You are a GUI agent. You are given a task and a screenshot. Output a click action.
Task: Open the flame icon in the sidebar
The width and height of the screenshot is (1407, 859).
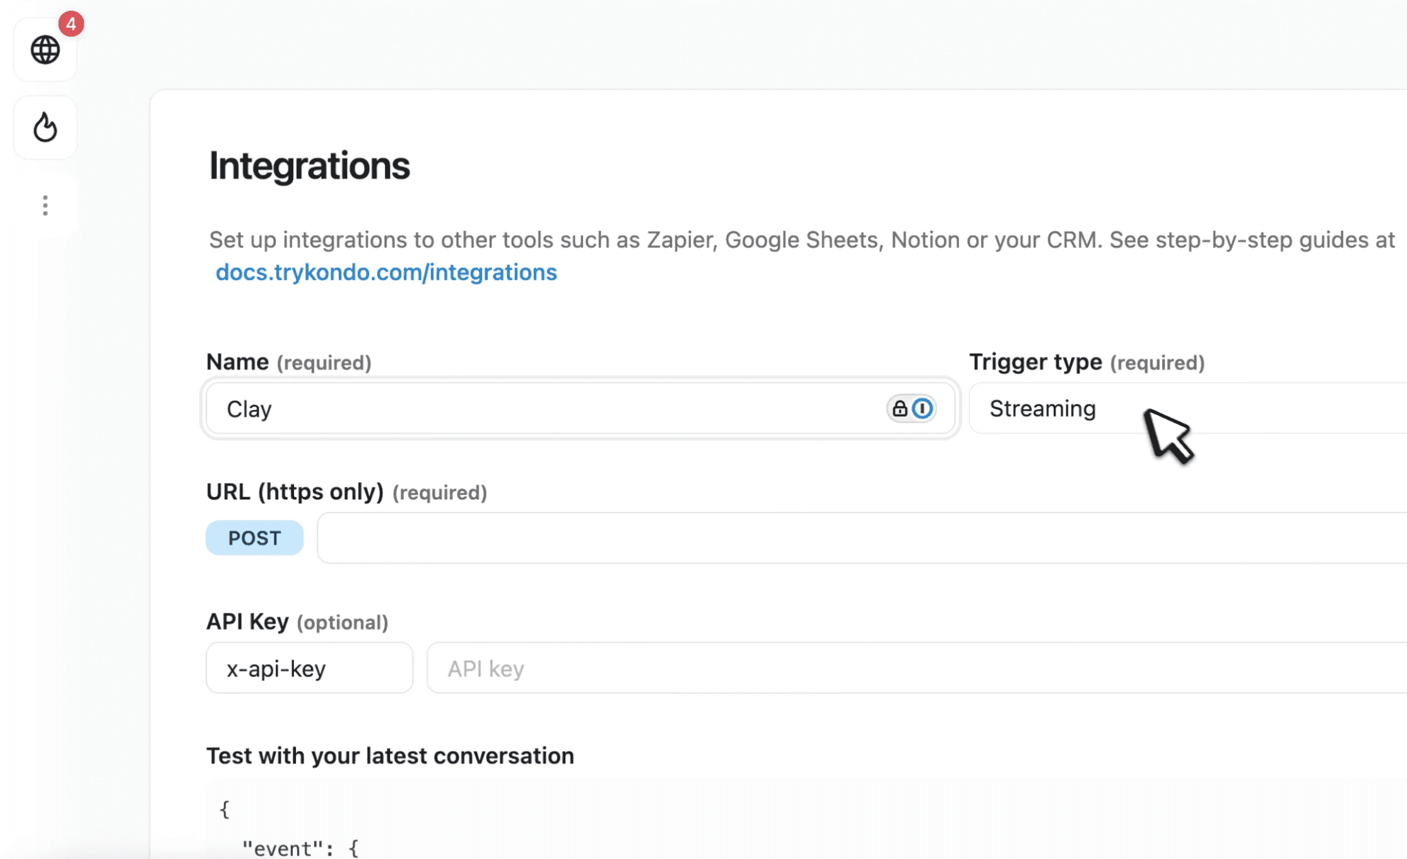[x=45, y=127]
